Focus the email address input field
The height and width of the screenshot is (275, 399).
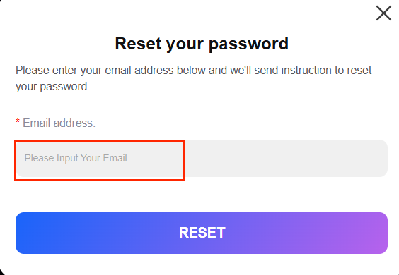[202, 159]
